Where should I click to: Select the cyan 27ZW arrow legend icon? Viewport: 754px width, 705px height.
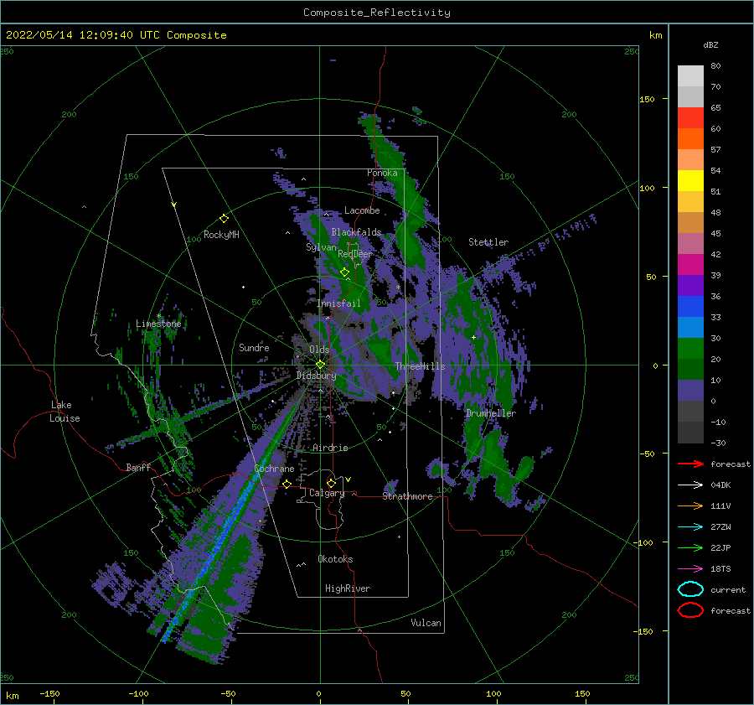point(690,527)
